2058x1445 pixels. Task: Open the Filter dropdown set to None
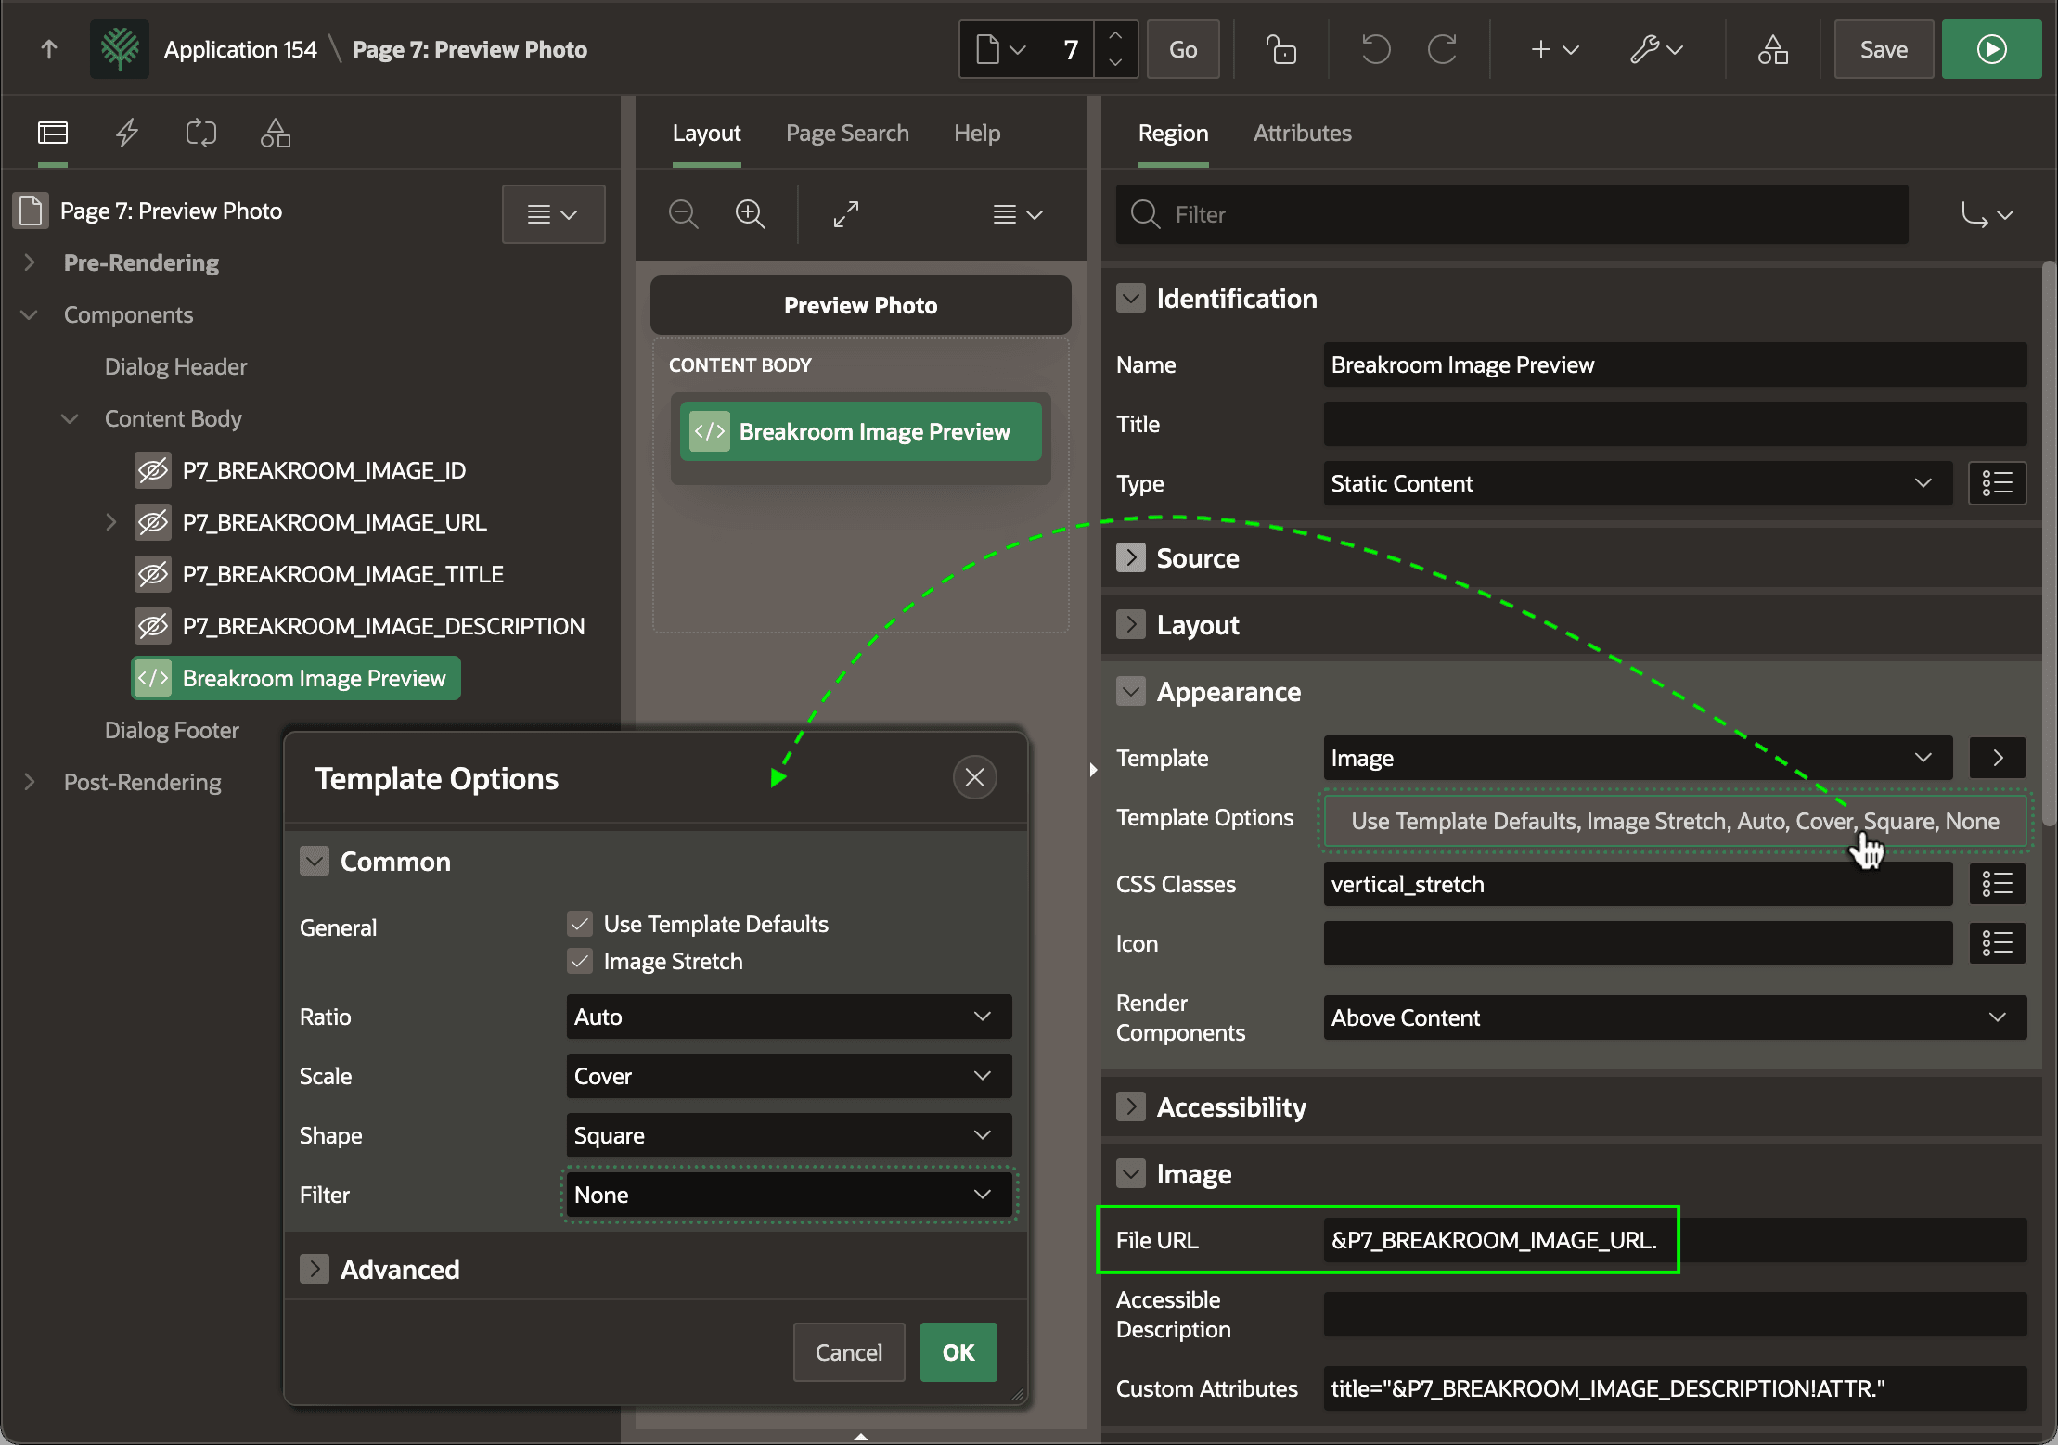tap(789, 1195)
